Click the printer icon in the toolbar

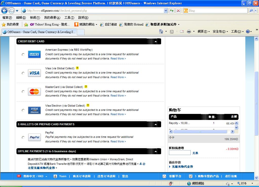189,32
